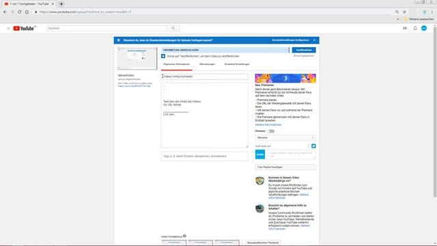The height and width of the screenshot is (246, 437).
Task: Switch to Allgemeine Informationen tab
Action: tap(177, 64)
